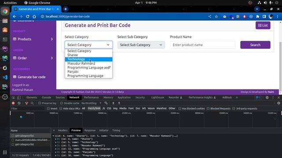Clear the network log
This screenshot has width=282, height=158.
click(19, 103)
